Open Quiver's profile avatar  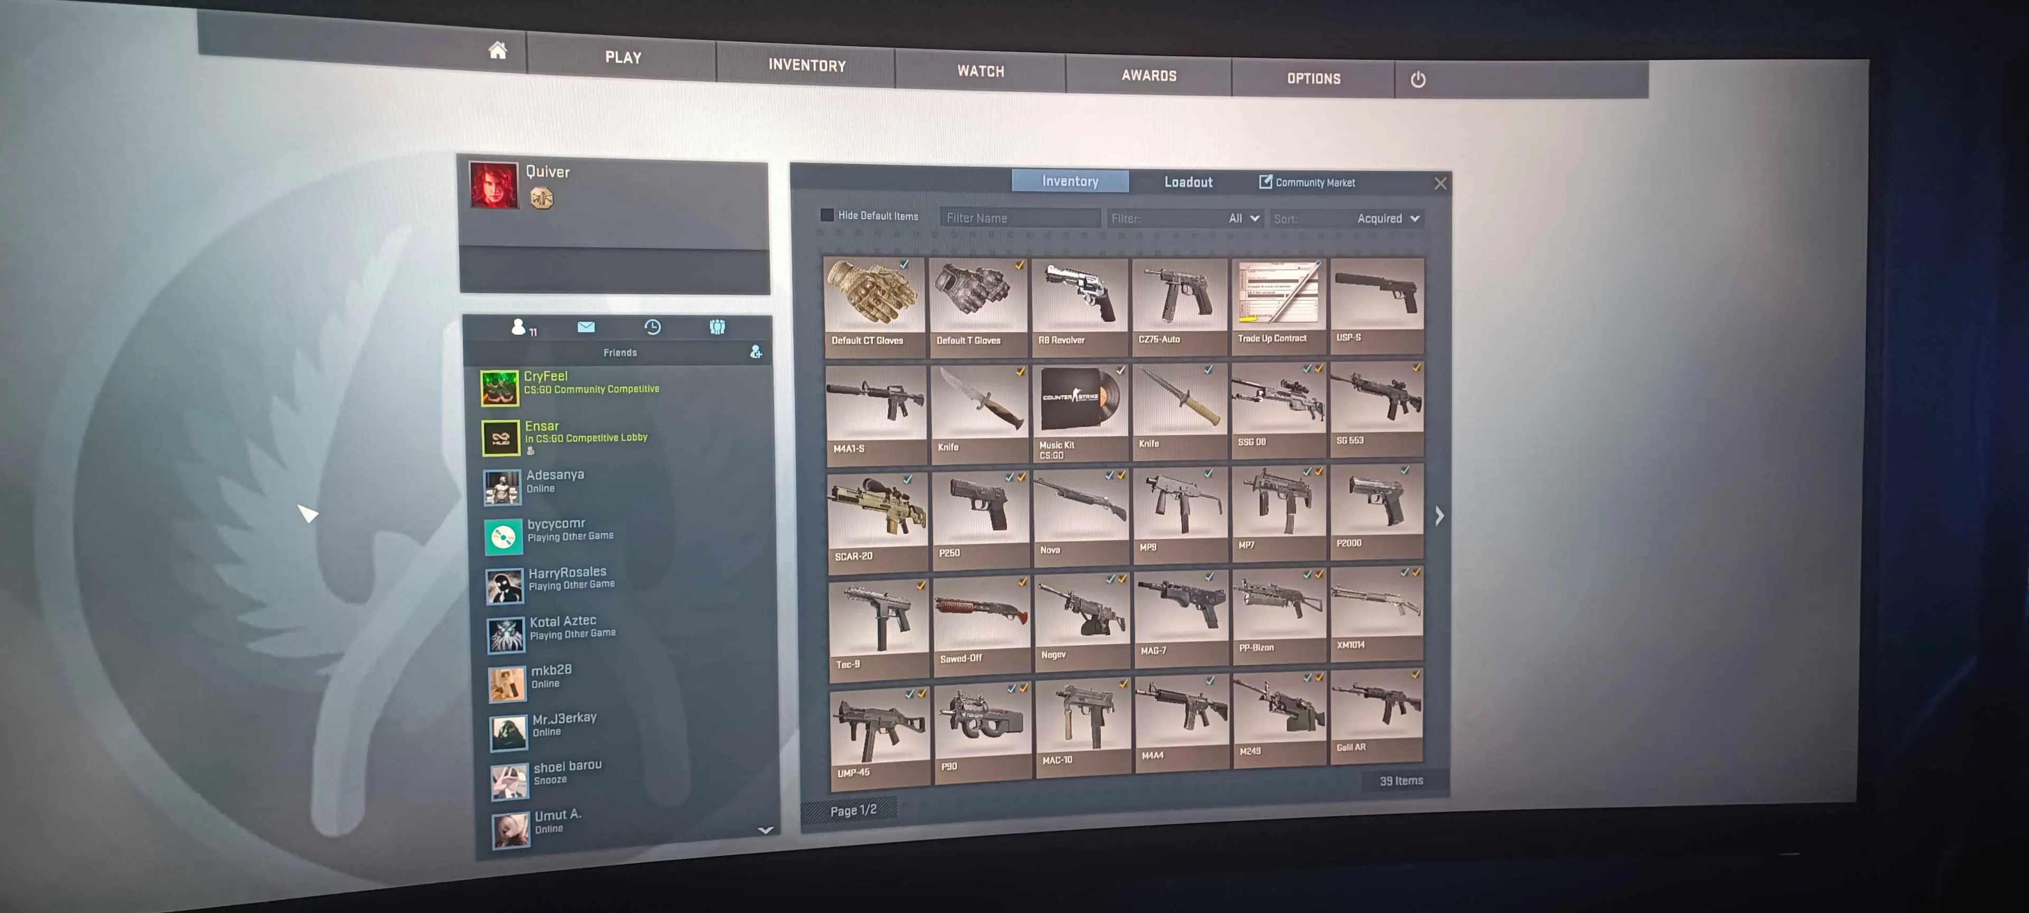tap(494, 184)
